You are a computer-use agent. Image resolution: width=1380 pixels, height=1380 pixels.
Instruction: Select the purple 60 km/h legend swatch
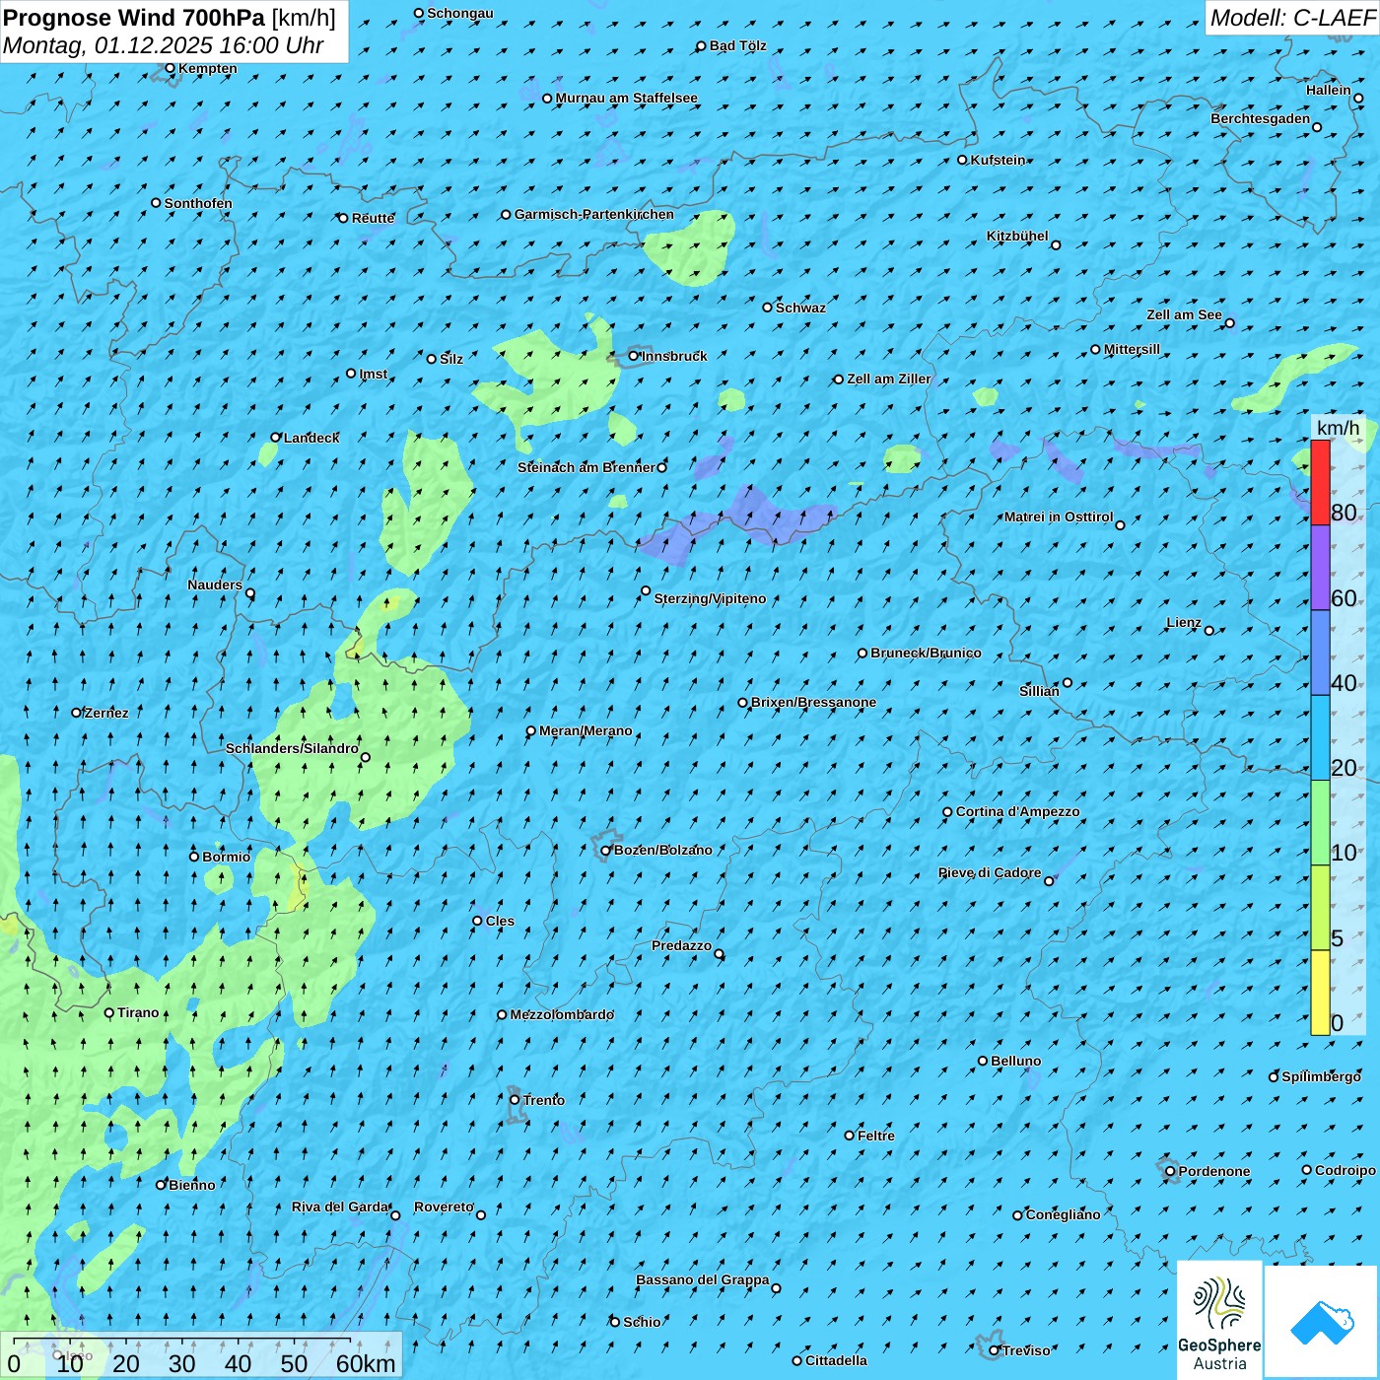[1320, 568]
